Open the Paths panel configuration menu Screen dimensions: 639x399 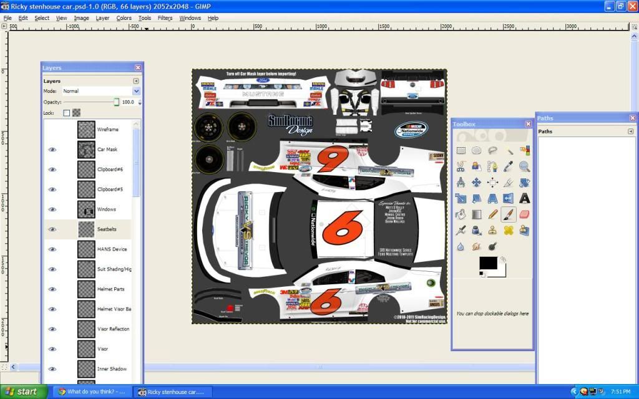[x=630, y=132]
